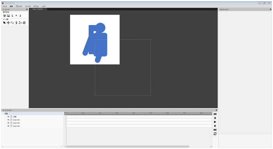Screen dimensions: 273x149
Task: Jump to first frame
Action: (x=215, y=114)
